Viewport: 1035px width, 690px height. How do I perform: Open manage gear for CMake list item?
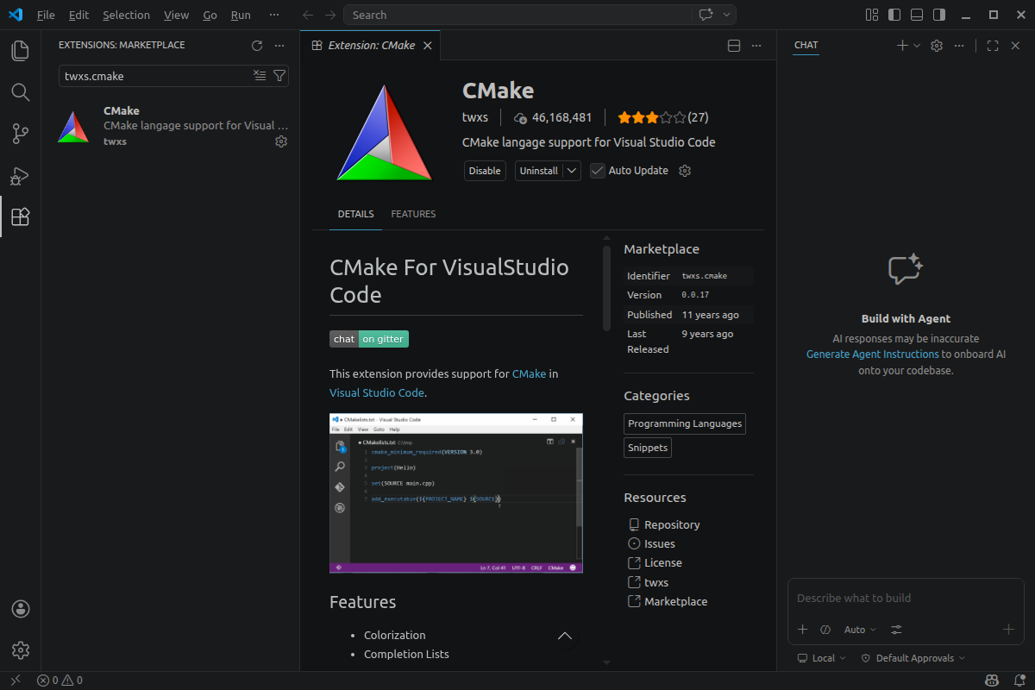click(280, 141)
